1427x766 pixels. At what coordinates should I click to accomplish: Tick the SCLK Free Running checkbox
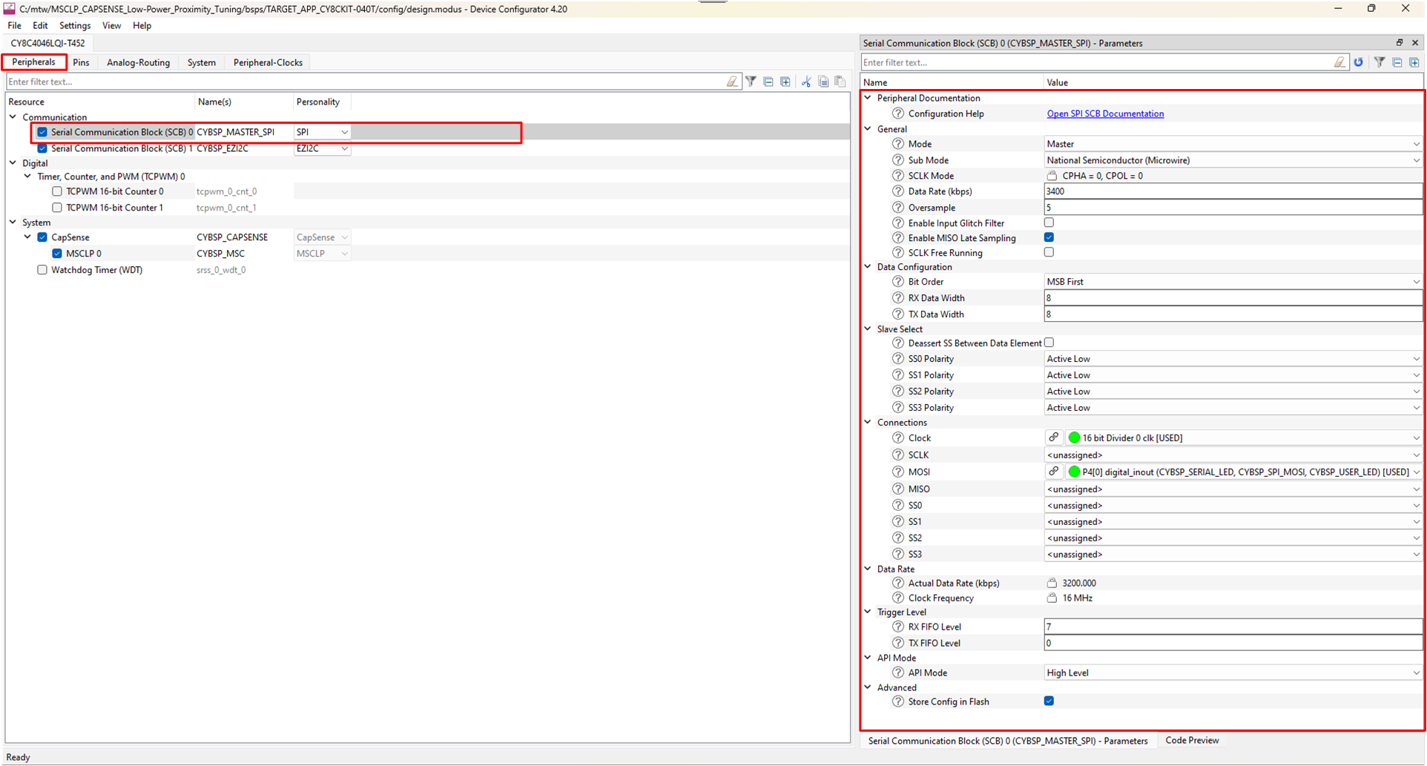[x=1049, y=252]
